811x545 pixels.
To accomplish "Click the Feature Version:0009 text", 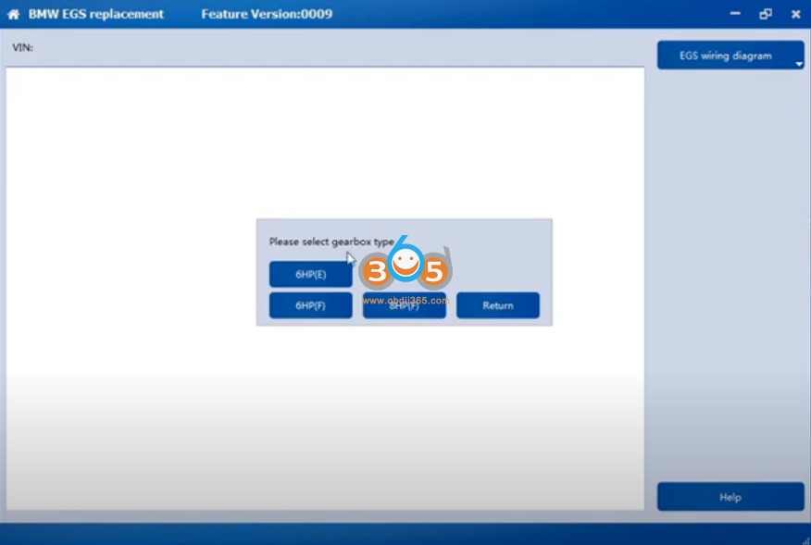I will tap(267, 14).
